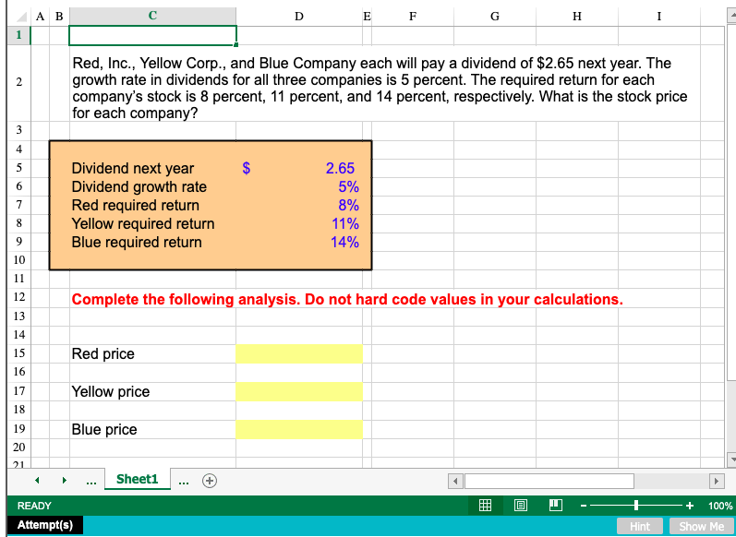Go to previous sheet with left arrow
The image size is (736, 537).
tap(37, 480)
